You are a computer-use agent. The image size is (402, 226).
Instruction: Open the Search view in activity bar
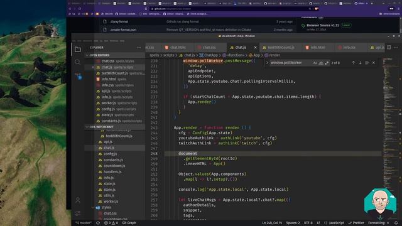[77, 62]
